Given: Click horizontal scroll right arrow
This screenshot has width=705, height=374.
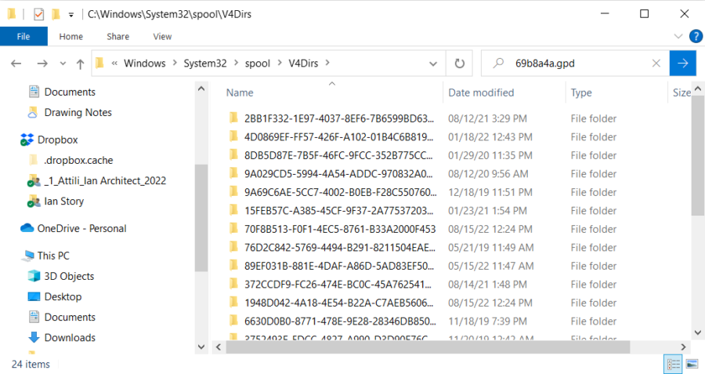Looking at the screenshot, I should tap(683, 347).
